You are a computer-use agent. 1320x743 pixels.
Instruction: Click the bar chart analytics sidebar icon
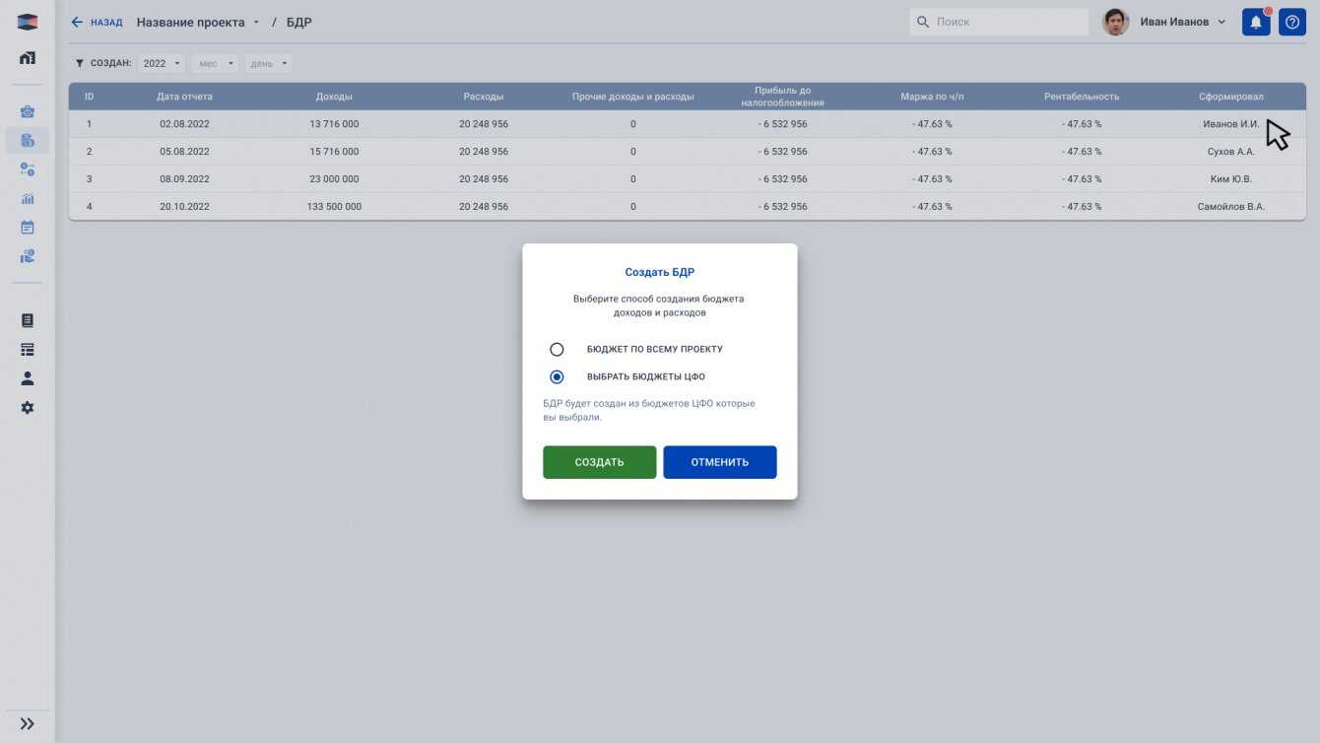point(28,198)
